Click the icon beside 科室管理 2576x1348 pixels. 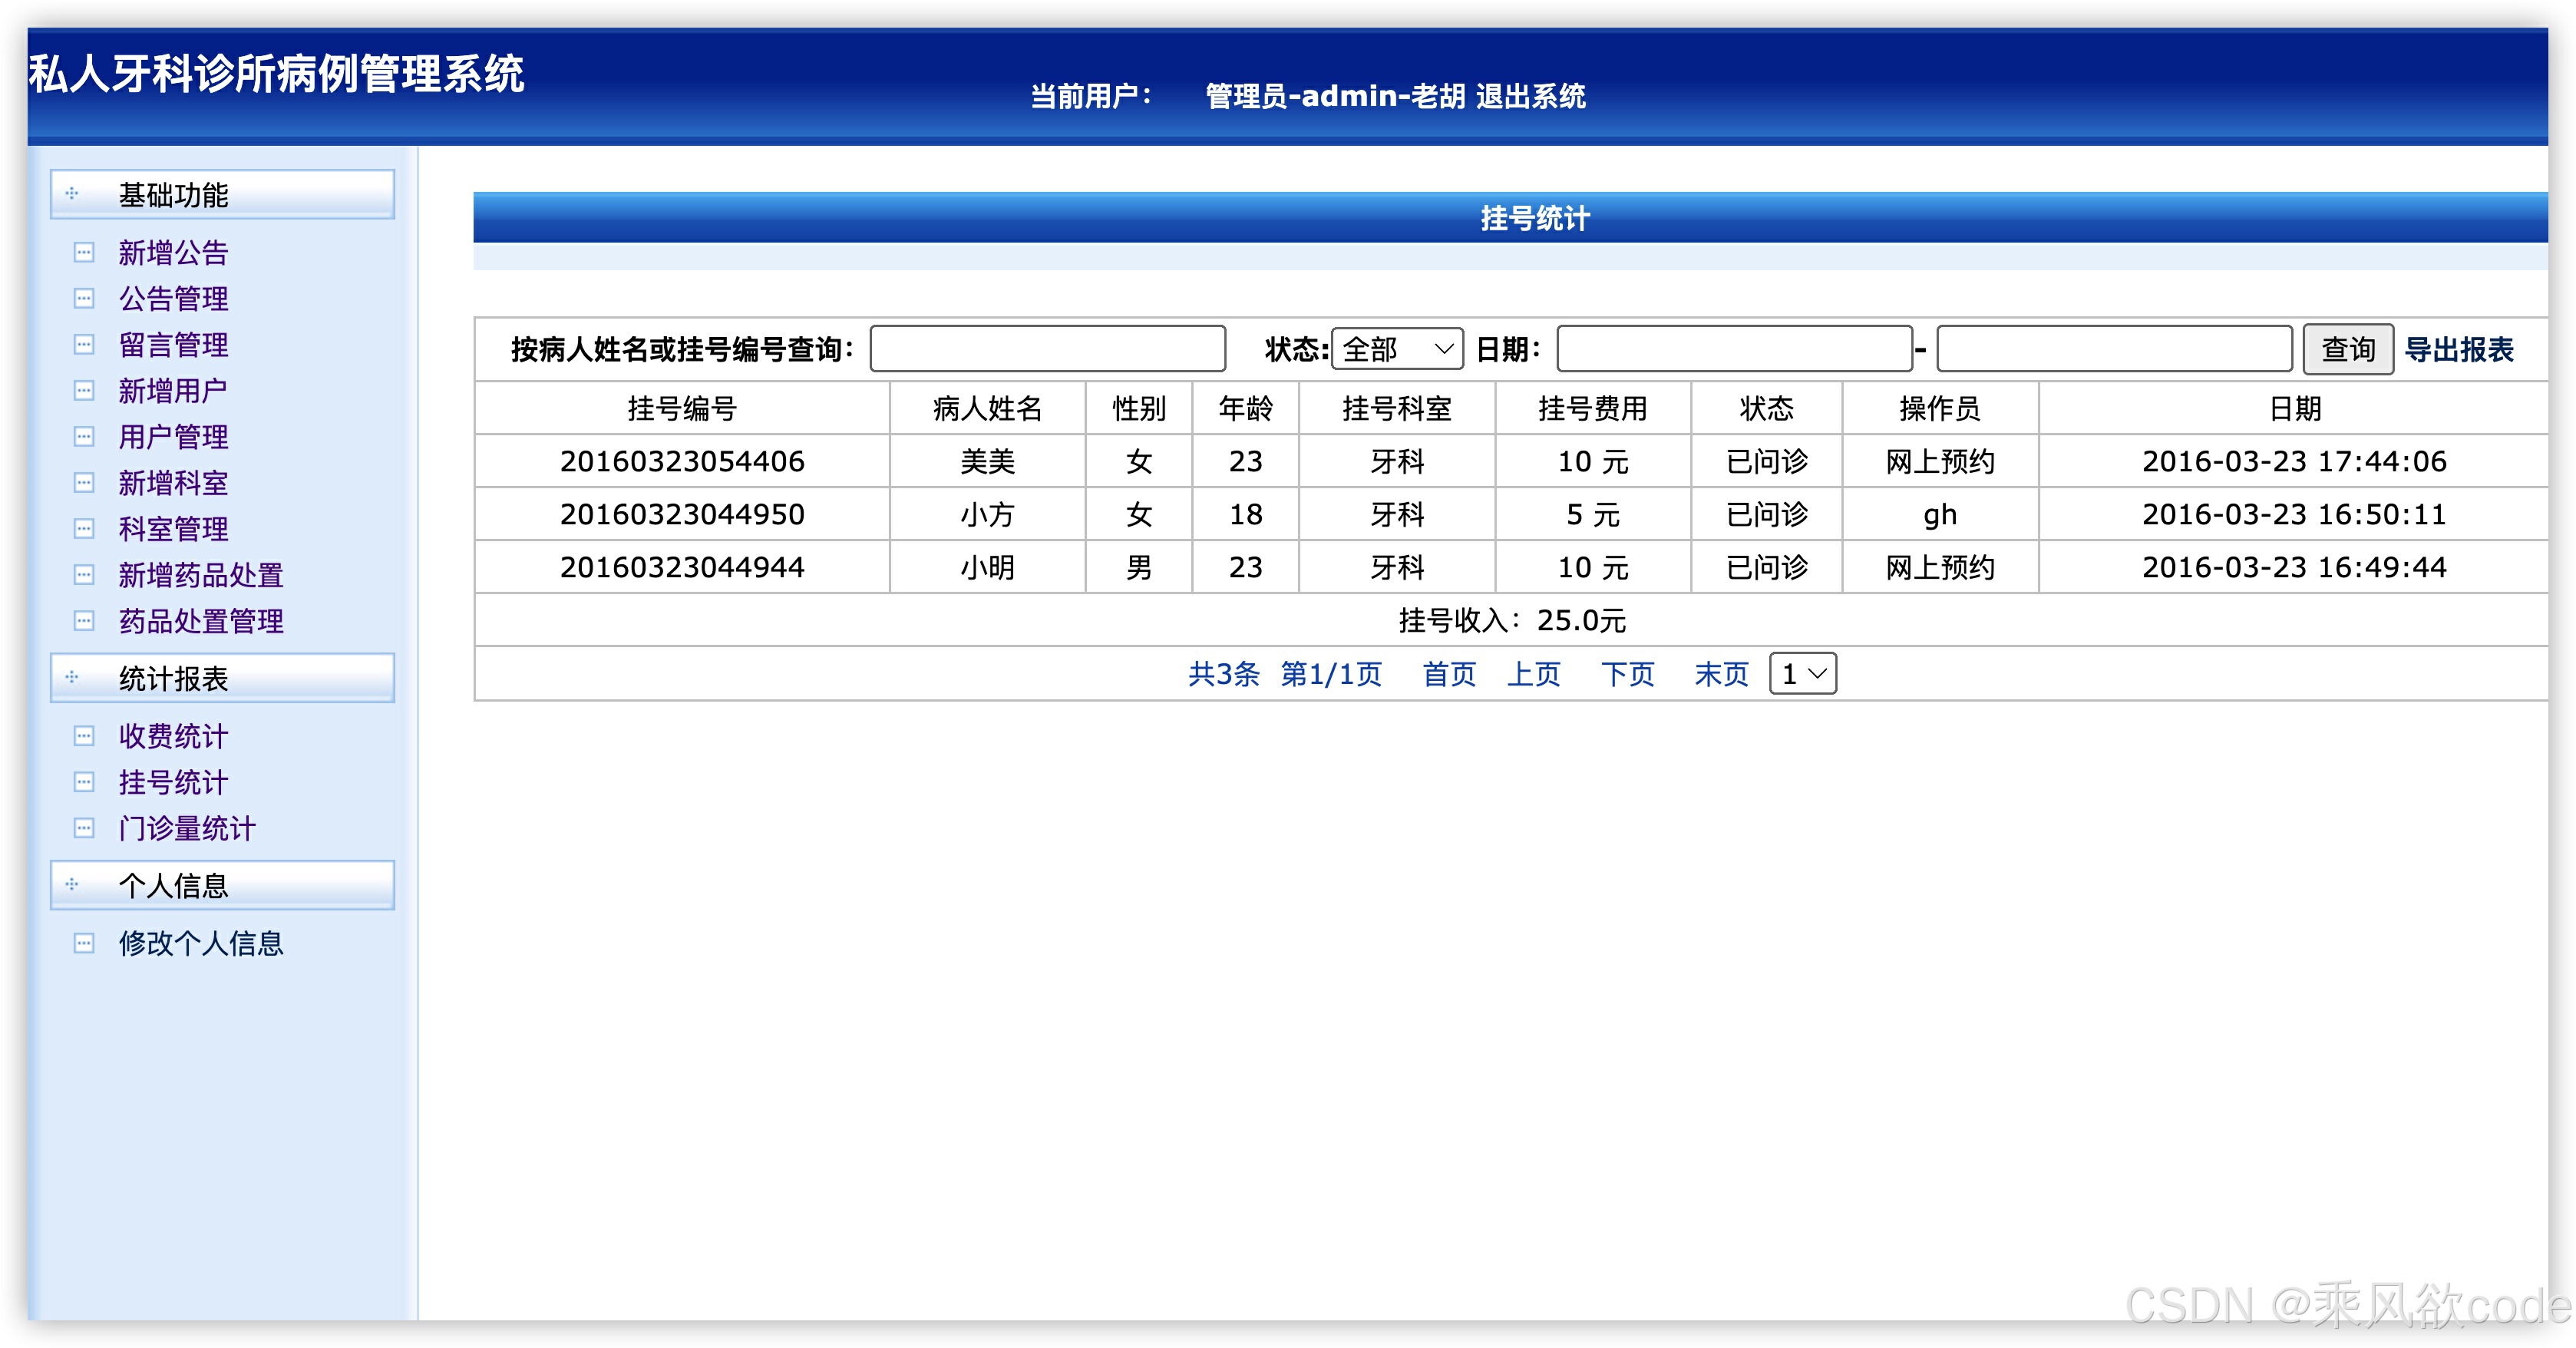tap(84, 529)
